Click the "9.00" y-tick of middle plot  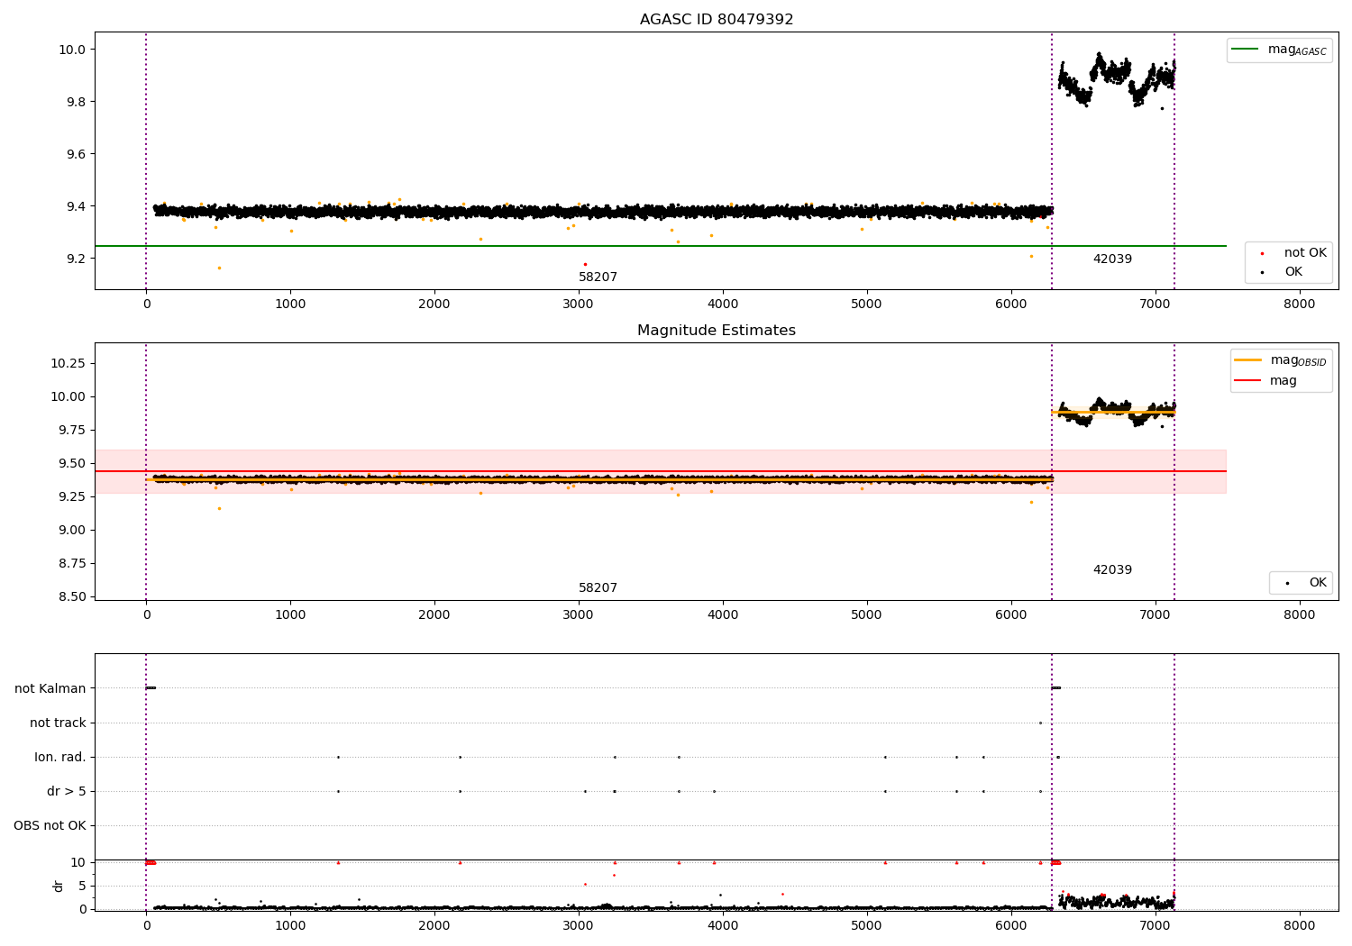[72, 530]
